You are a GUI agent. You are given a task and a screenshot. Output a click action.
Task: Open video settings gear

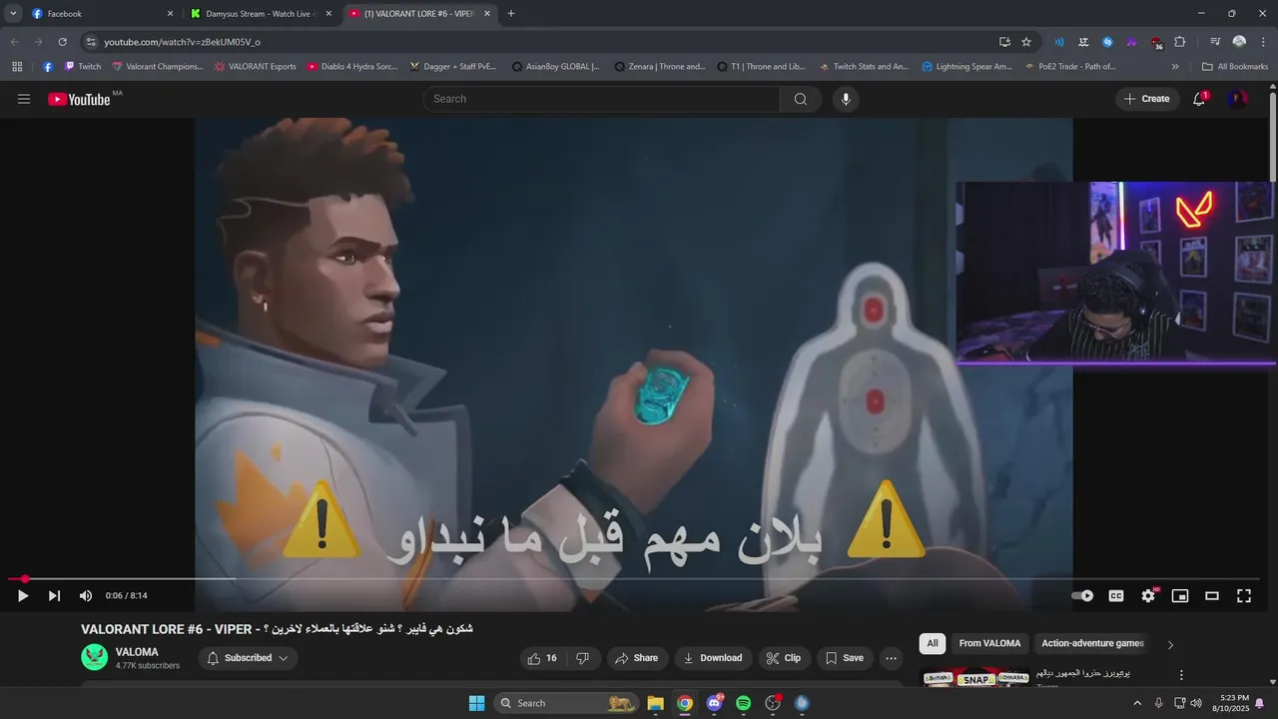click(x=1148, y=596)
